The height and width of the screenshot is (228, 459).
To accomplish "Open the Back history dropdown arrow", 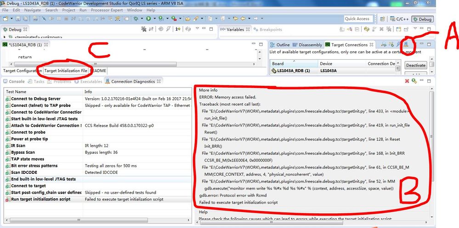I will click(x=249, y=18).
